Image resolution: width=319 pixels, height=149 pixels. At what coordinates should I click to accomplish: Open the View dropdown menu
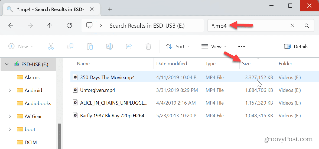click(214, 47)
